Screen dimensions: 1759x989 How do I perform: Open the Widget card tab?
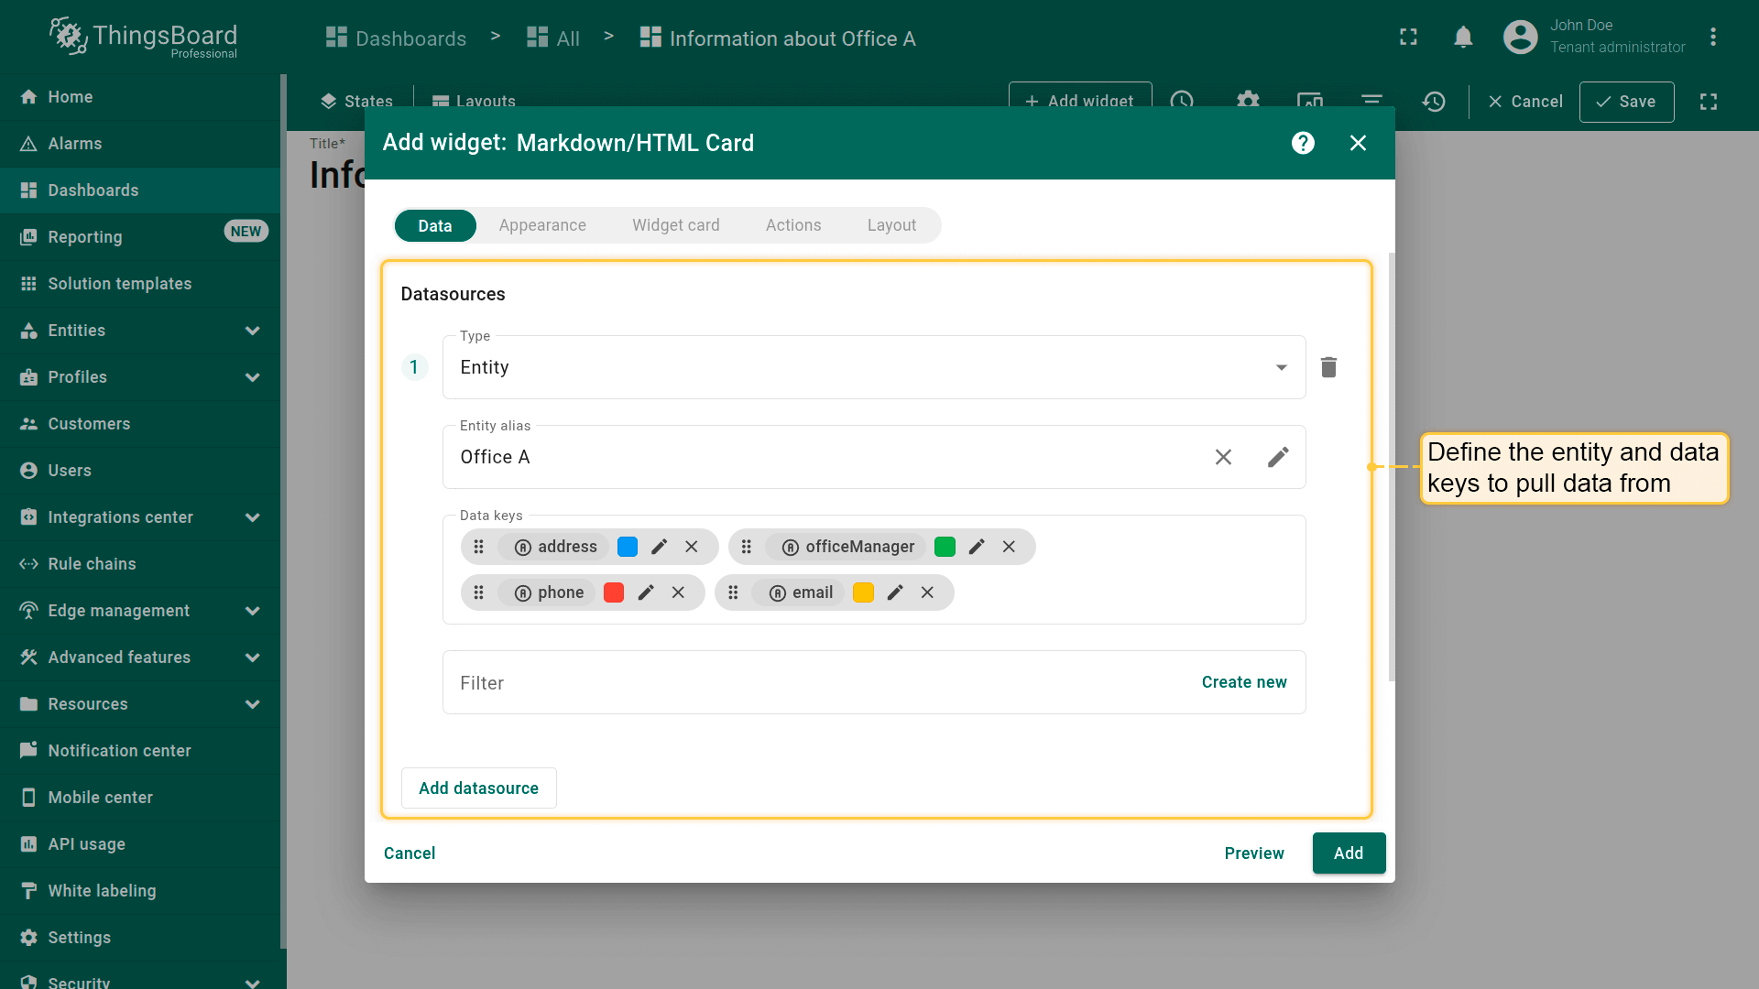pyautogui.click(x=675, y=225)
